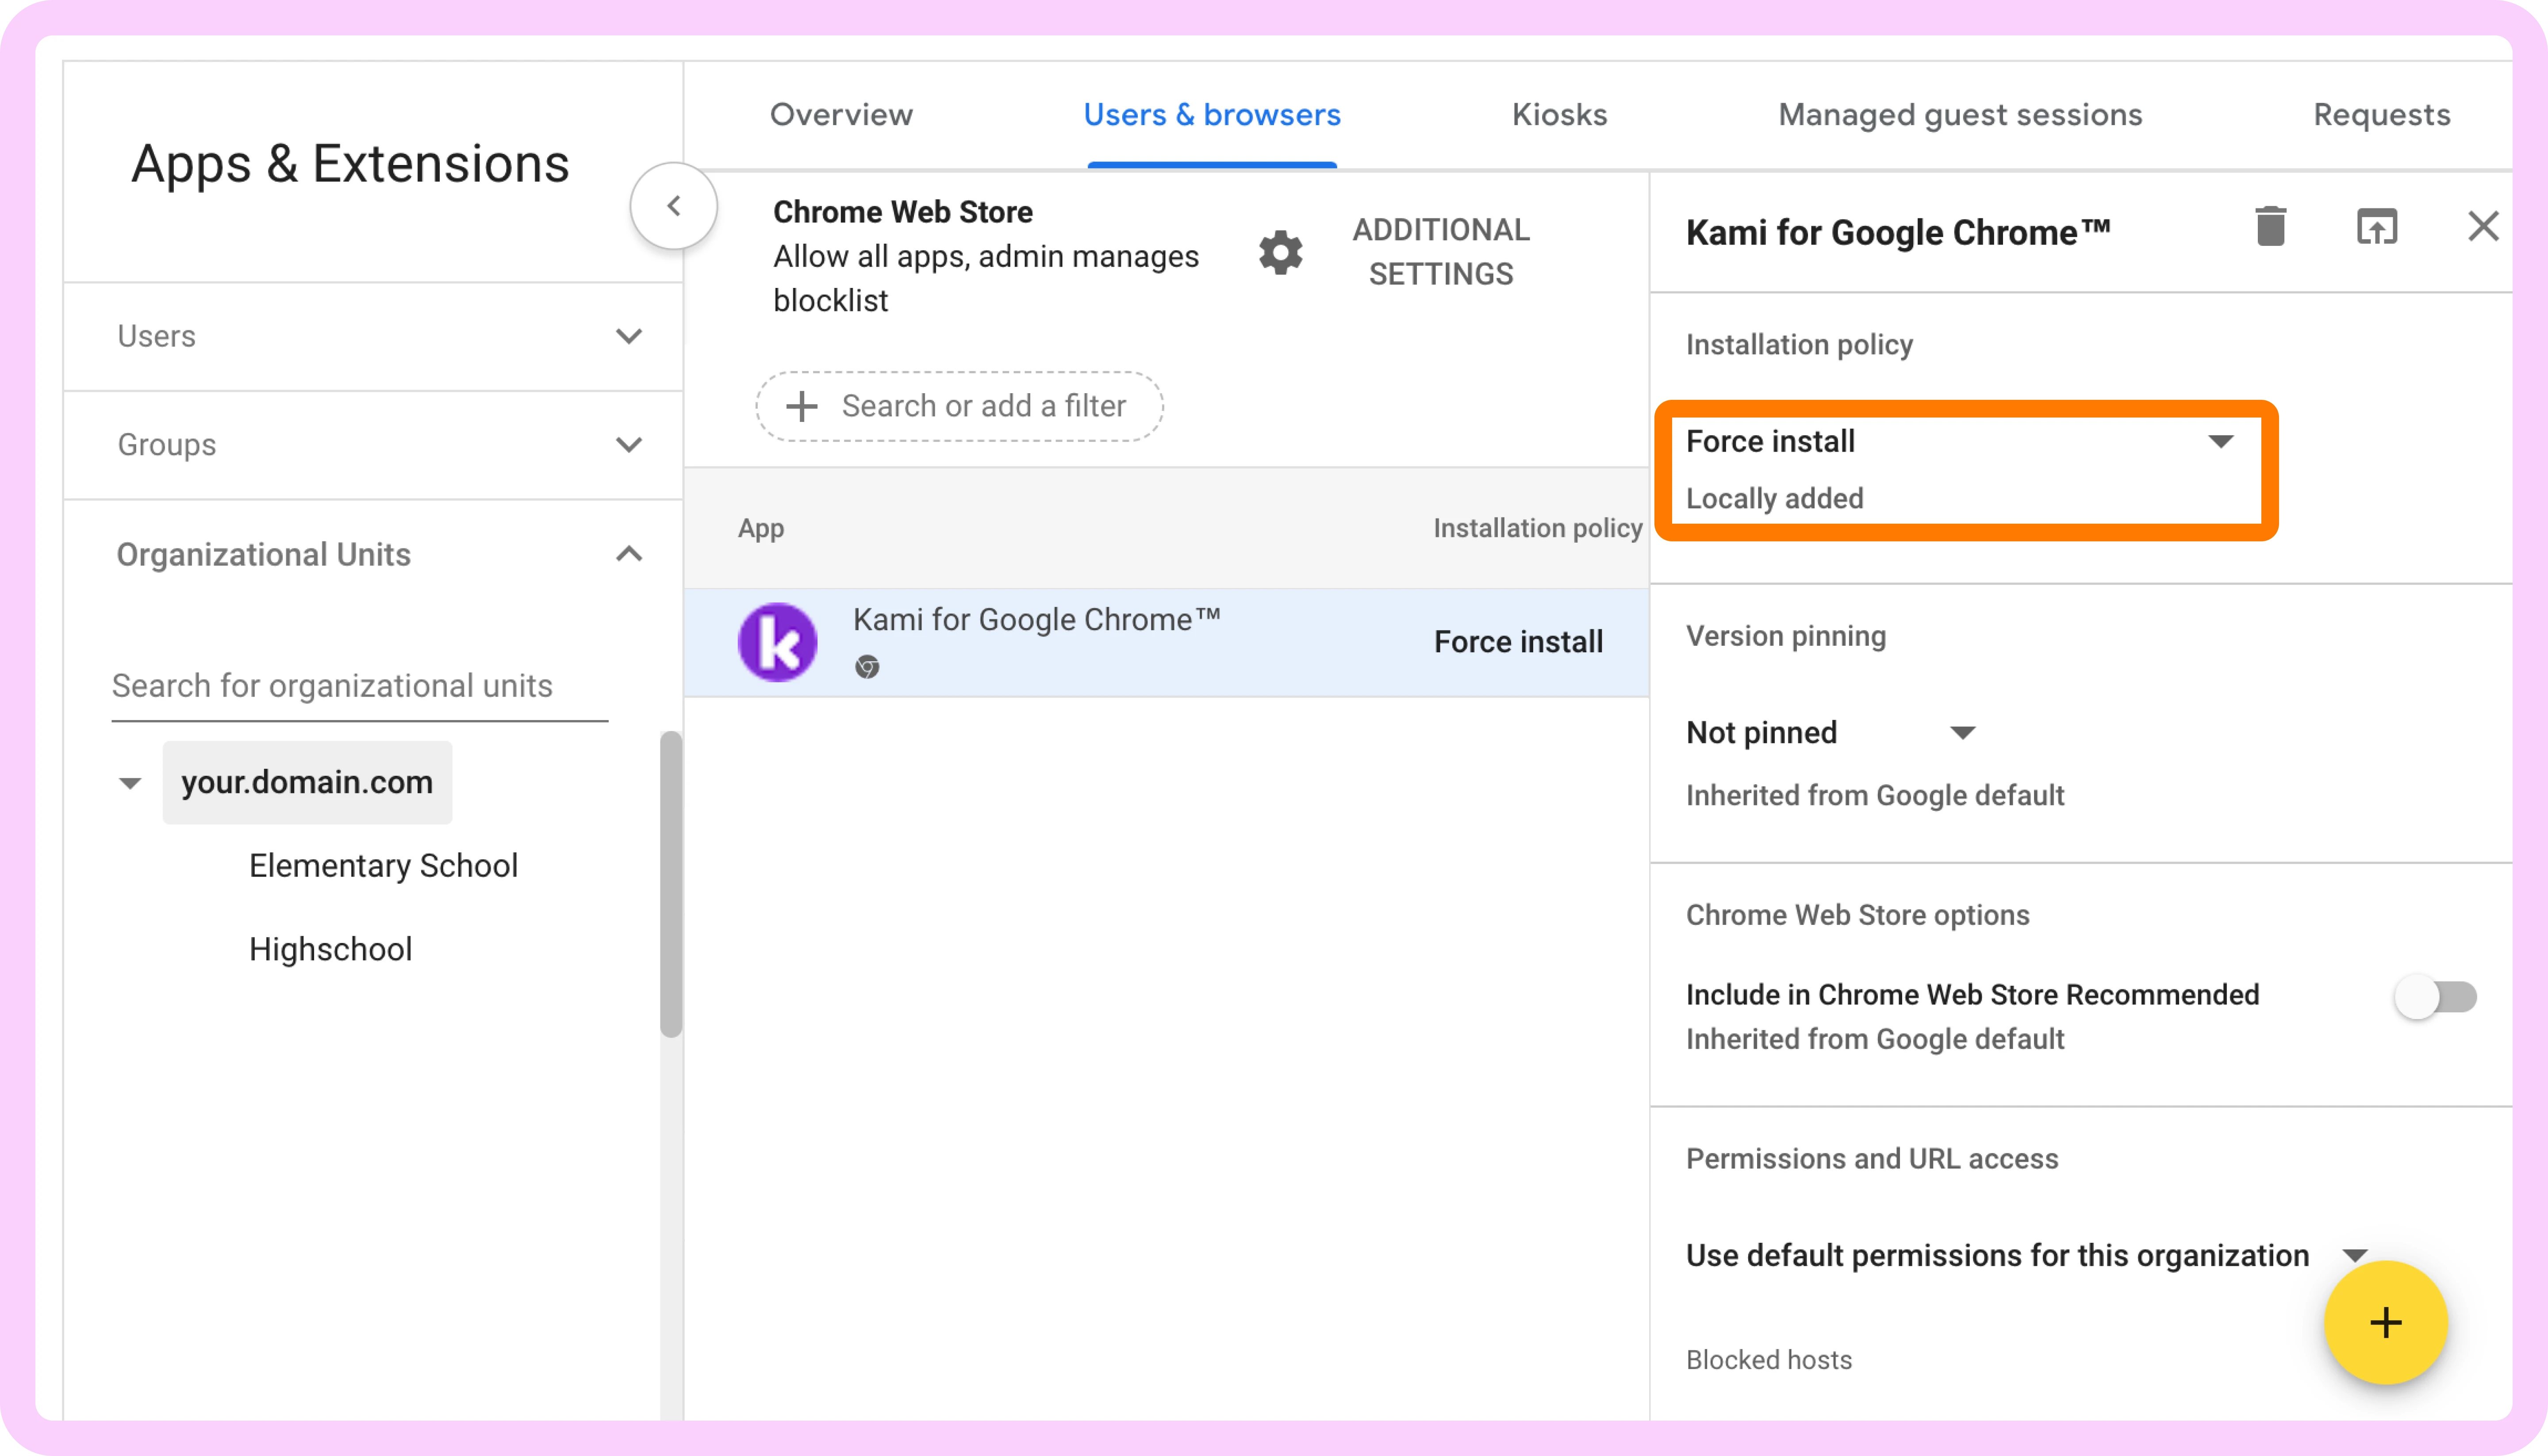
Task: Click the yellow plus add button
Action: pyautogui.click(x=2385, y=1322)
